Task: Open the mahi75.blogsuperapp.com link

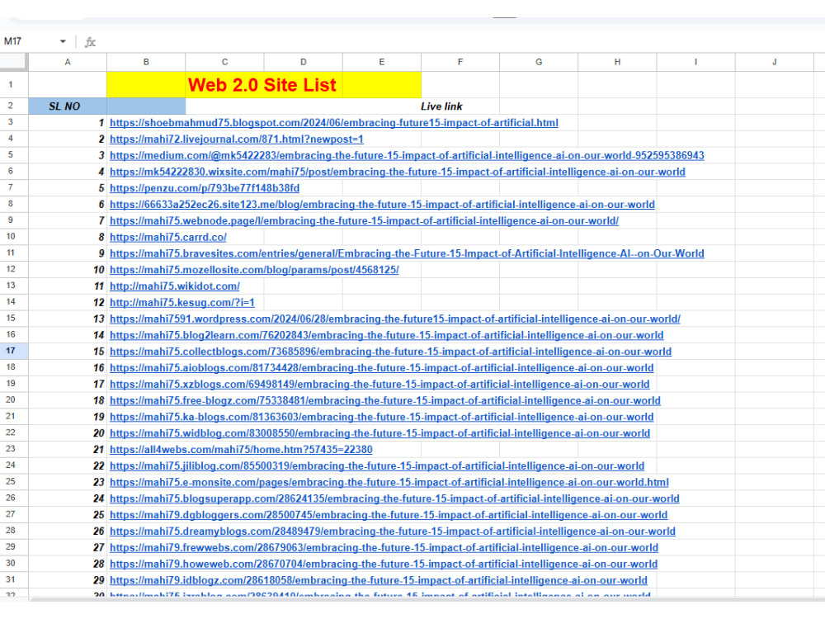Action: click(x=394, y=498)
